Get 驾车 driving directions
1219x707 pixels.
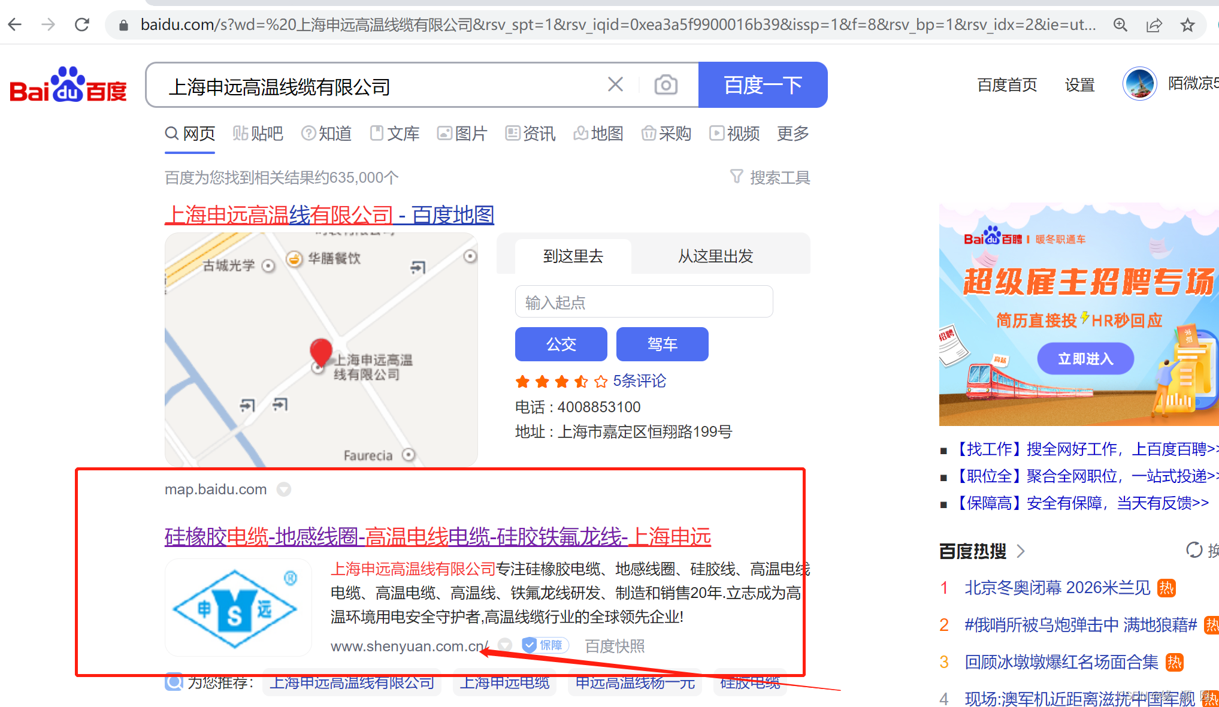(x=663, y=344)
